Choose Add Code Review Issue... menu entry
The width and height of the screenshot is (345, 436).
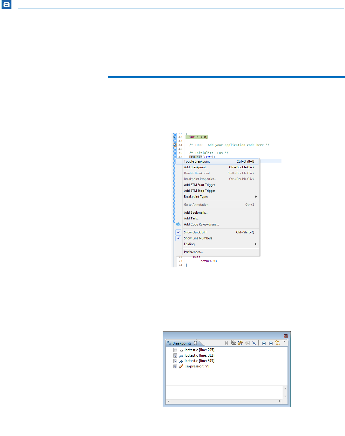pyautogui.click(x=217, y=225)
